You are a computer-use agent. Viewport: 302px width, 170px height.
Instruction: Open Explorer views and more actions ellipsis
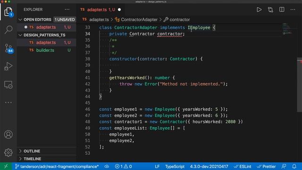pyautogui.click(x=67, y=9)
